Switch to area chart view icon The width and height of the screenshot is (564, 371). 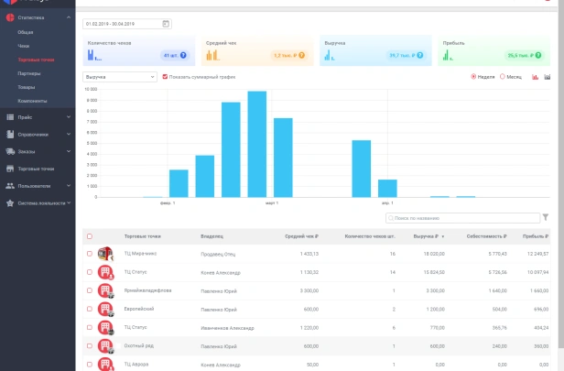point(548,77)
